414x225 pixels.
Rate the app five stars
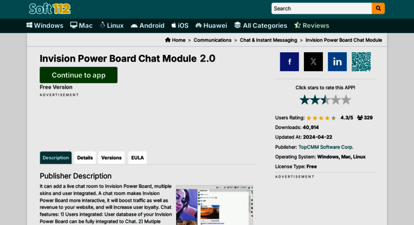[346, 100]
